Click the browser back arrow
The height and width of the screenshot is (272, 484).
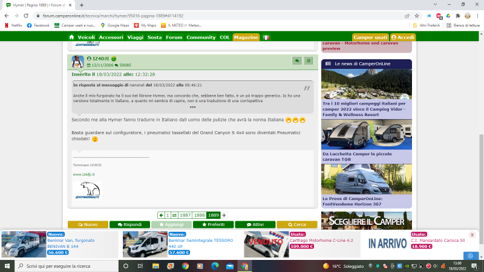7,16
